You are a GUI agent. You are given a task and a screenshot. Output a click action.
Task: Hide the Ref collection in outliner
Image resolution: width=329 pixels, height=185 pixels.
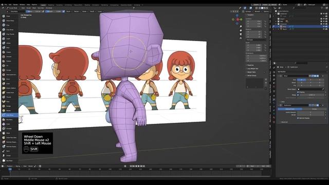coord(324,22)
